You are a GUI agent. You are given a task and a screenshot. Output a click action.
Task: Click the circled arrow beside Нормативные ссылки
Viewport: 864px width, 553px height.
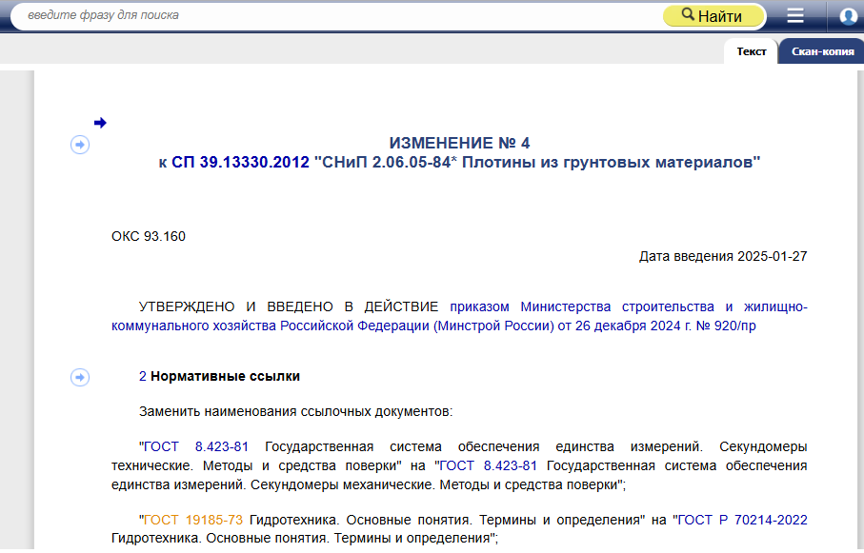[80, 377]
